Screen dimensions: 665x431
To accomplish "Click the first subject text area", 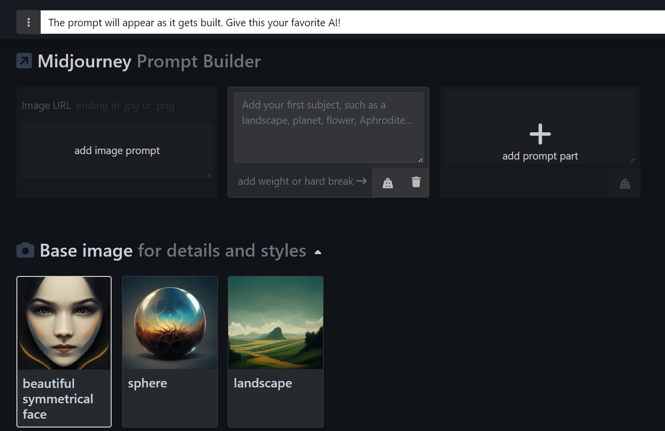I will pos(329,127).
